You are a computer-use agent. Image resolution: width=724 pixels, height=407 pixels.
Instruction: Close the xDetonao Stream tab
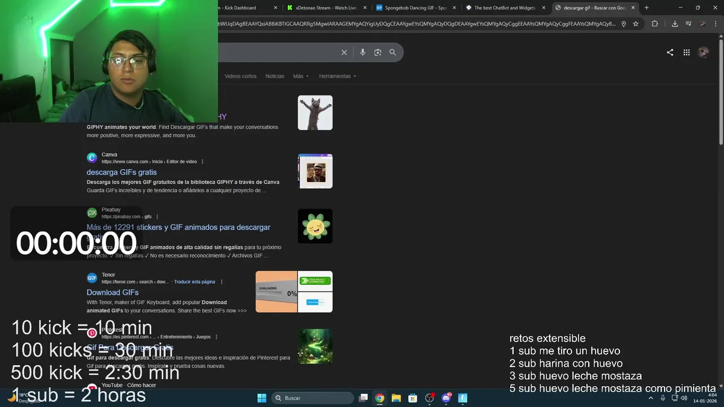point(365,8)
